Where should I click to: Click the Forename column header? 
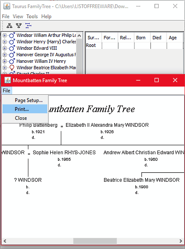click(110, 38)
